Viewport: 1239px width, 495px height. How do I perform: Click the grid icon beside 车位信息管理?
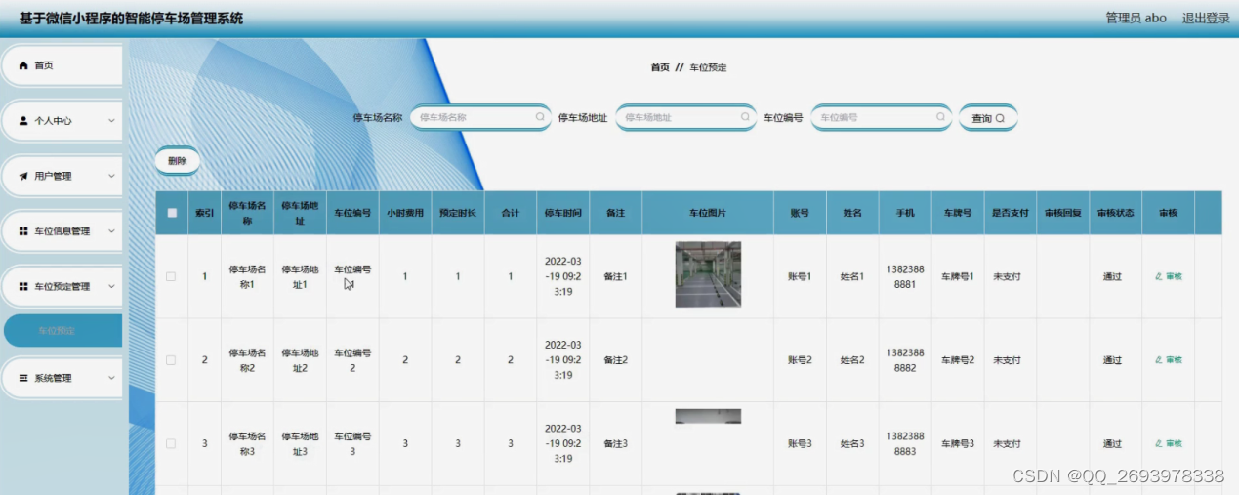[24, 231]
